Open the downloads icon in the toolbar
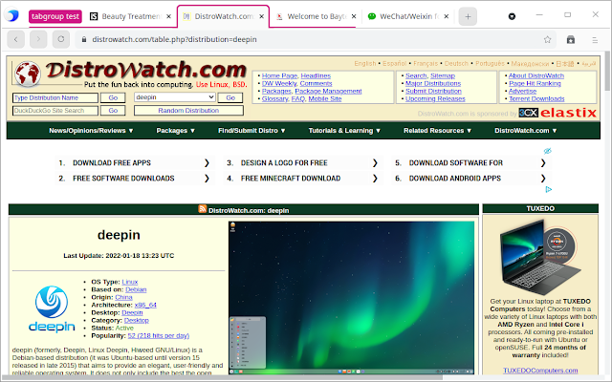The height and width of the screenshot is (382, 612). point(571,39)
